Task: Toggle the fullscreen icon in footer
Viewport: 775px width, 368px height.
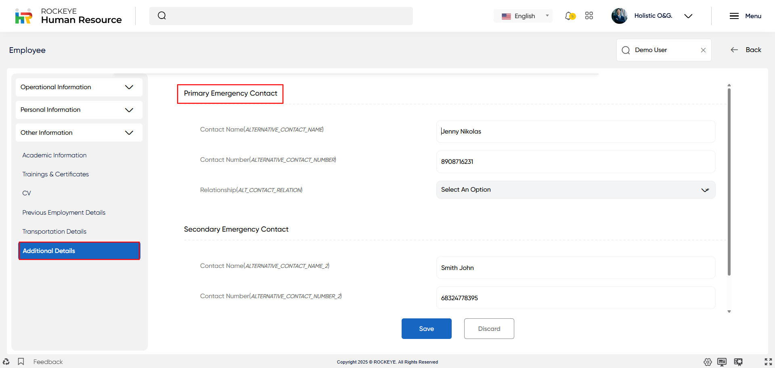Action: point(768,362)
